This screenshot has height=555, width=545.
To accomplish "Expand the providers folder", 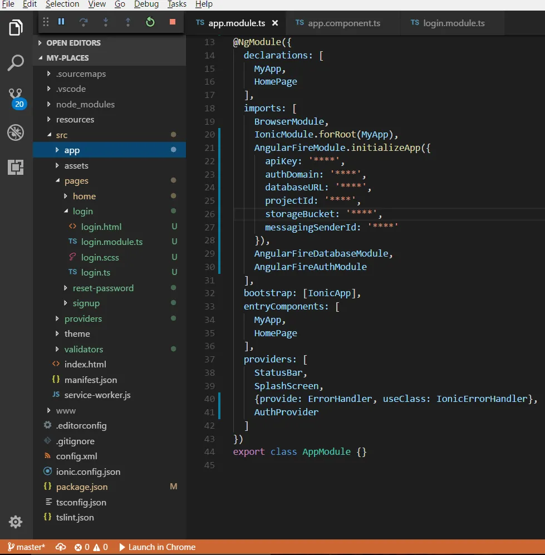I will point(83,318).
